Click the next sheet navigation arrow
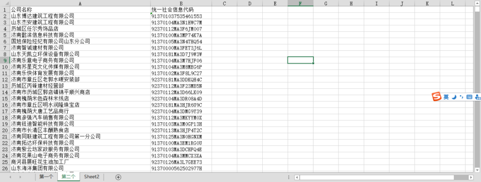481x182 pixels. point(20,177)
